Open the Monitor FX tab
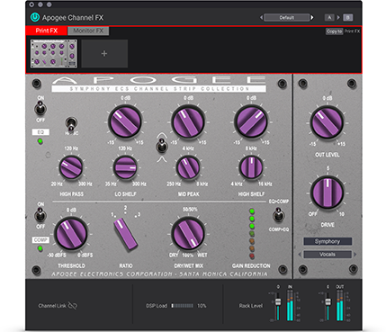 (88, 31)
